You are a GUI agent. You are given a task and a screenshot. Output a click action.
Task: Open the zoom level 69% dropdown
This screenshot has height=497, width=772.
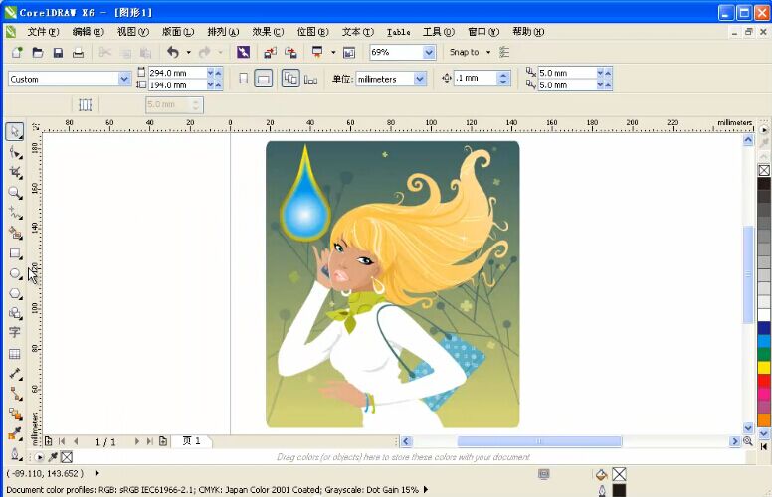pos(429,52)
